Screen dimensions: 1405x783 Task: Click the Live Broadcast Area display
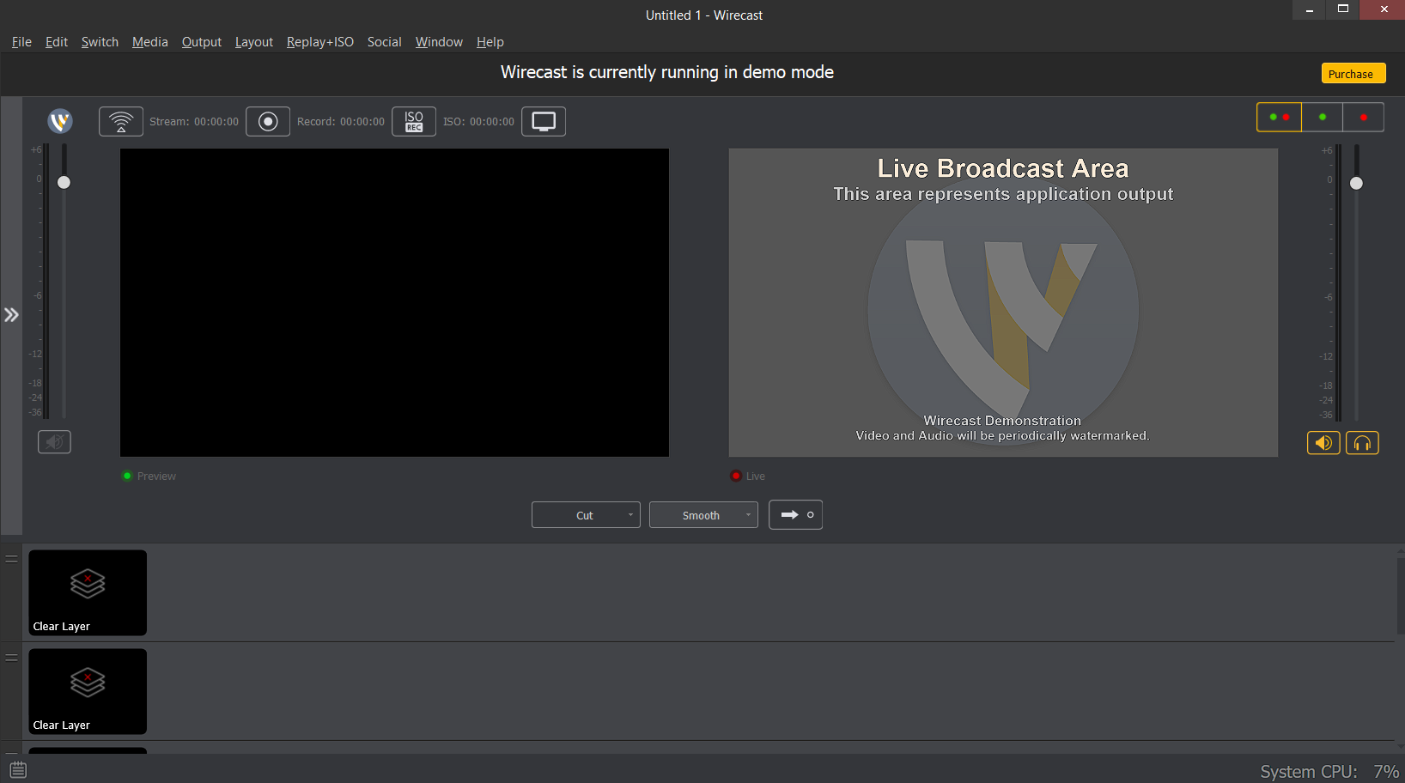1003,302
